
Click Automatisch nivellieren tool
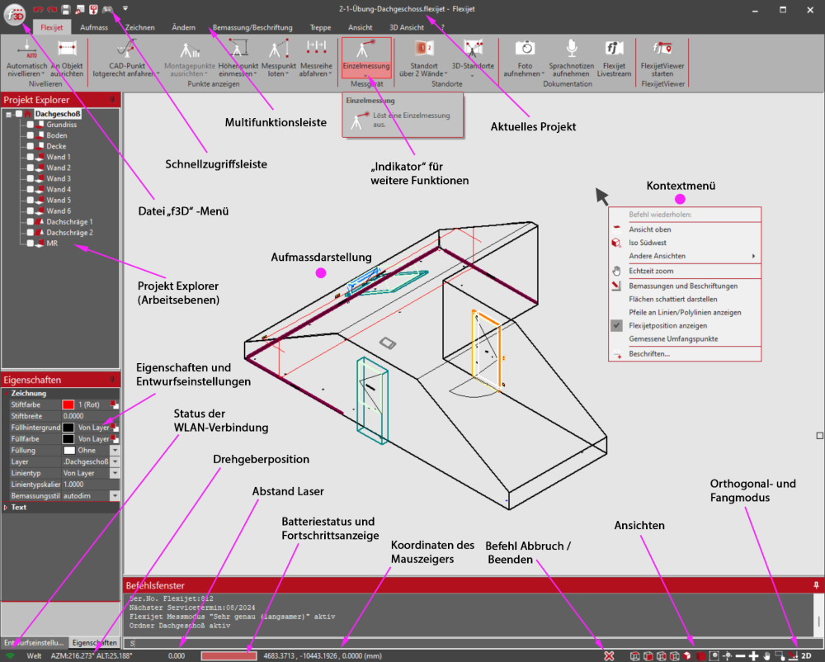point(27,59)
